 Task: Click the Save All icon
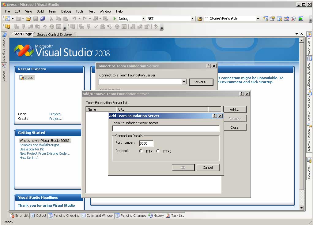click(x=43, y=19)
